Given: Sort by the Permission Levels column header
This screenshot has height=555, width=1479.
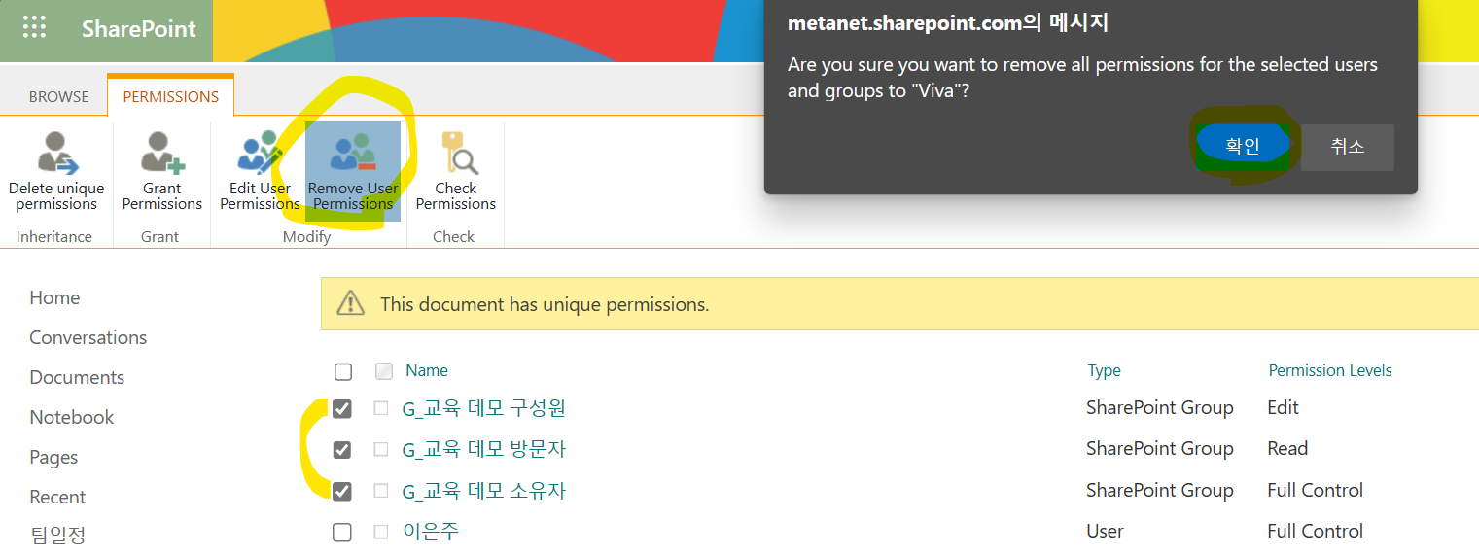Looking at the screenshot, I should coord(1330,370).
